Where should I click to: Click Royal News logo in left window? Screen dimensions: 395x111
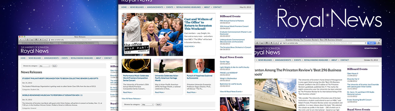pyautogui.click(x=35, y=50)
